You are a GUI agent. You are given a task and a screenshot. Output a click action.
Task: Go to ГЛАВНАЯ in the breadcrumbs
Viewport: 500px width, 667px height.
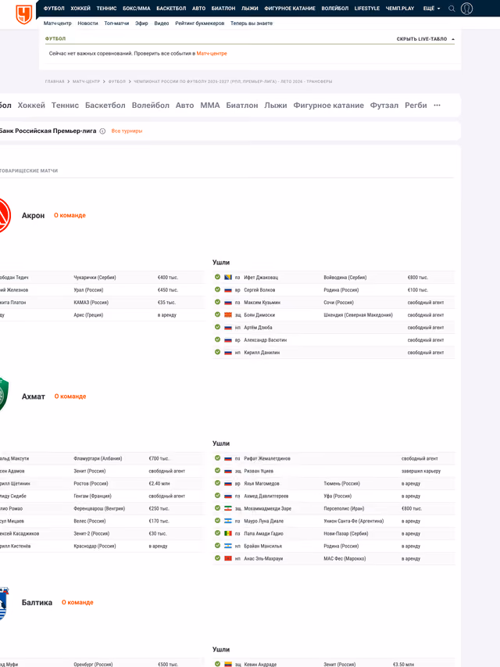[x=55, y=81]
